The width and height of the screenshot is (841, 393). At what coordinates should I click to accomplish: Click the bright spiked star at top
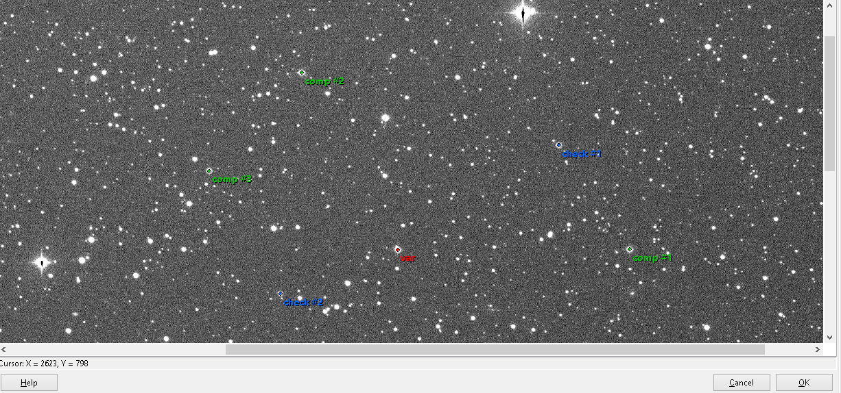(523, 12)
